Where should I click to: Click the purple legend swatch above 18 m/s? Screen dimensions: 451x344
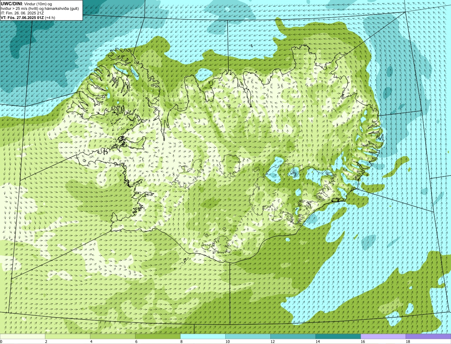428,336
